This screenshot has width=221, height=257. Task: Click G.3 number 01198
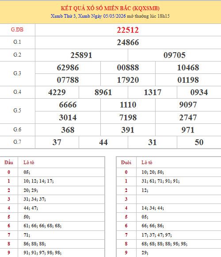pyautogui.click(x=188, y=80)
